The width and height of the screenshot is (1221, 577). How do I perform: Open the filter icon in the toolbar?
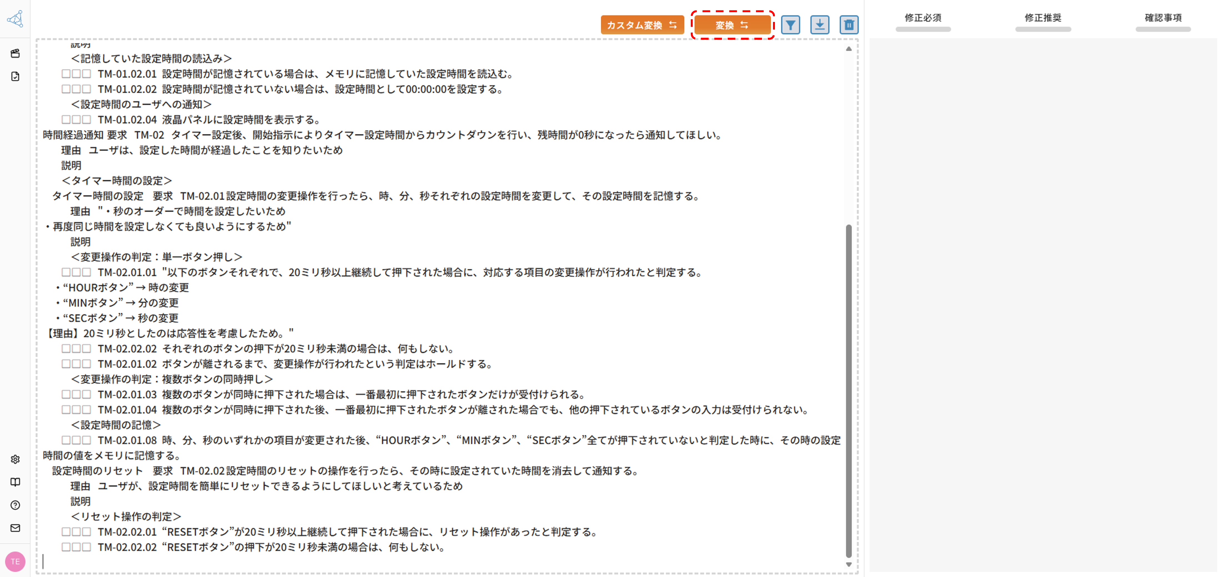790,25
